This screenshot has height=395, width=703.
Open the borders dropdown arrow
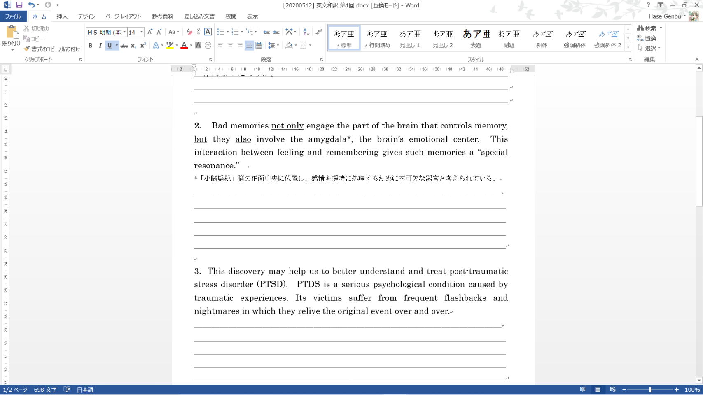click(x=310, y=45)
